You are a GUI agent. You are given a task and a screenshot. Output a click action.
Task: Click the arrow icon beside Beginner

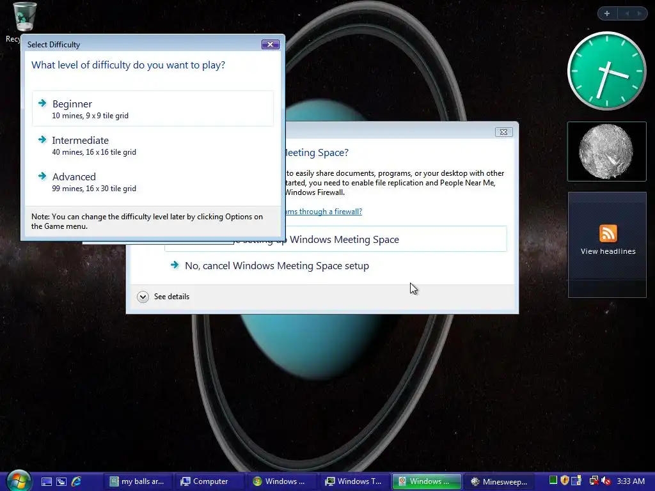(42, 103)
